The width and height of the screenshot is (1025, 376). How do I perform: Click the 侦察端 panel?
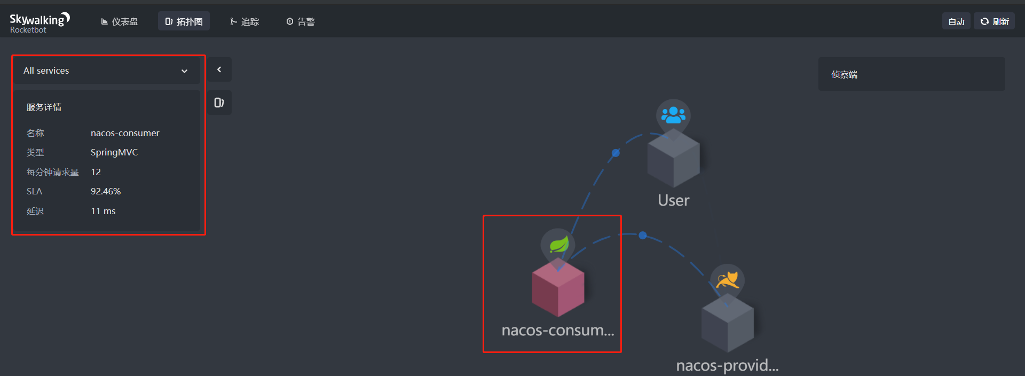click(x=911, y=74)
